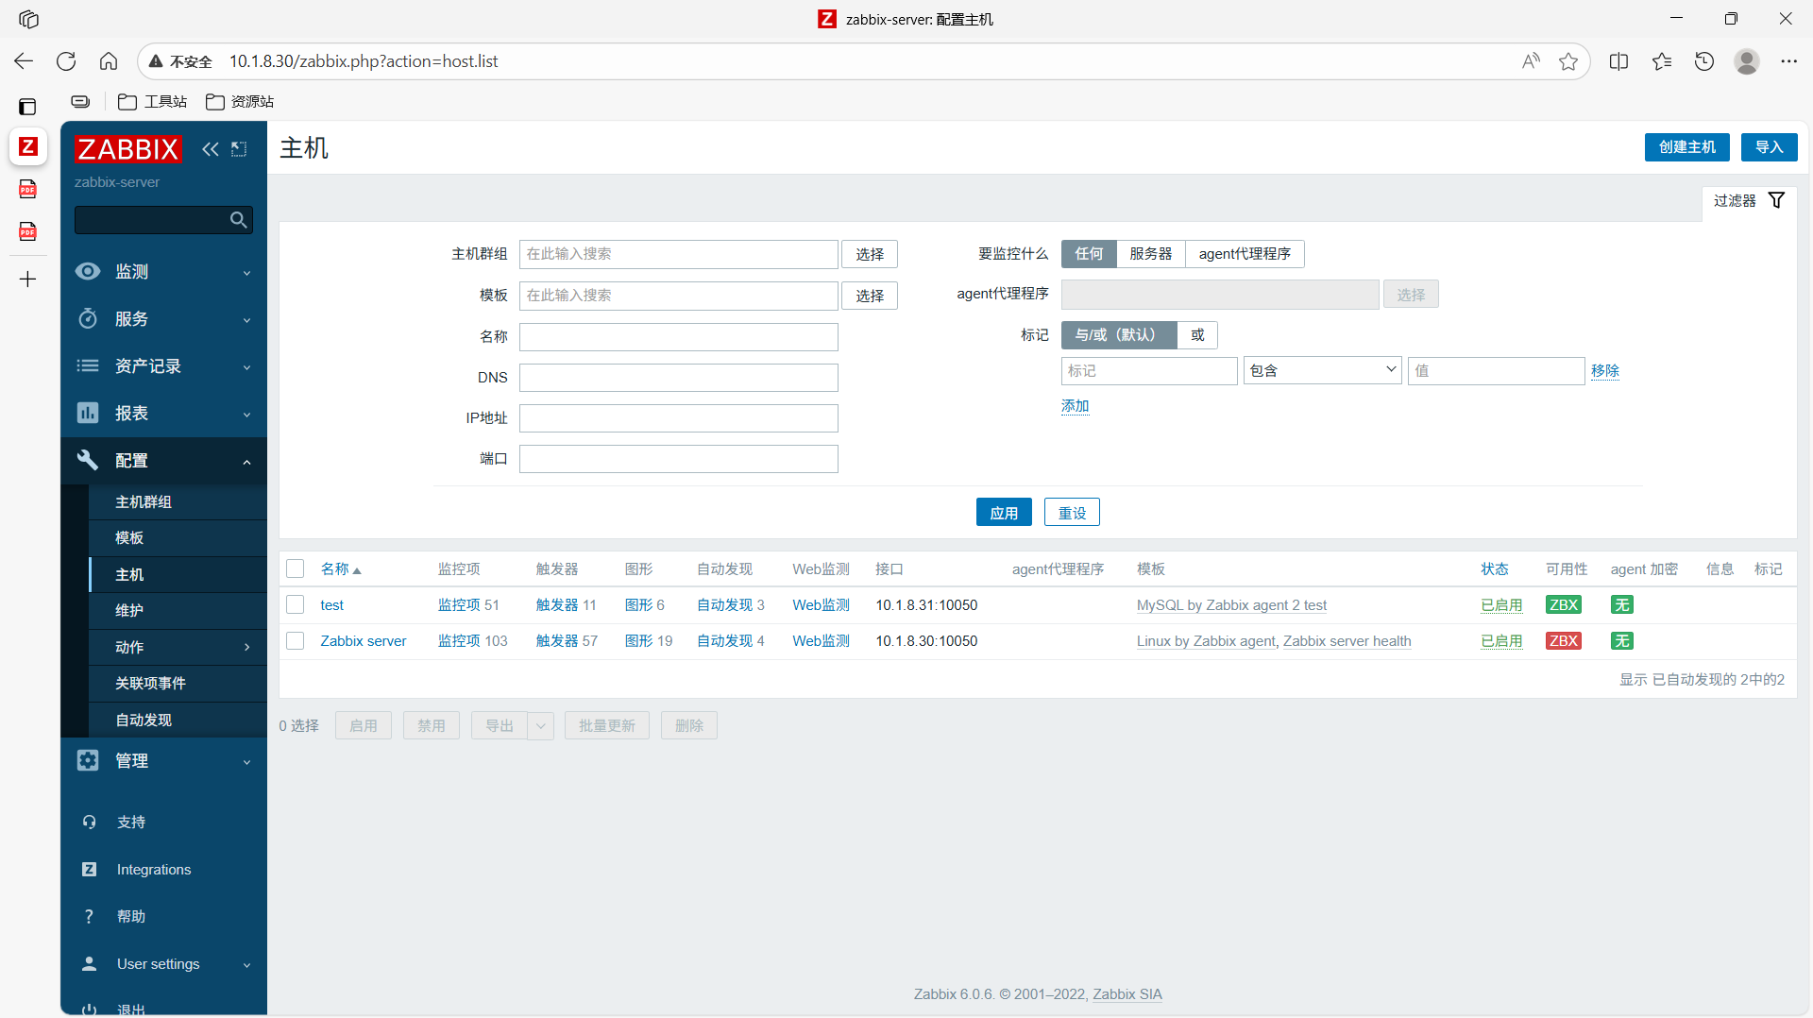Click the IP地址 filter input

[678, 418]
